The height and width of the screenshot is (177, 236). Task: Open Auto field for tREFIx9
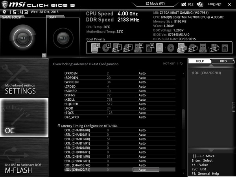142,95
